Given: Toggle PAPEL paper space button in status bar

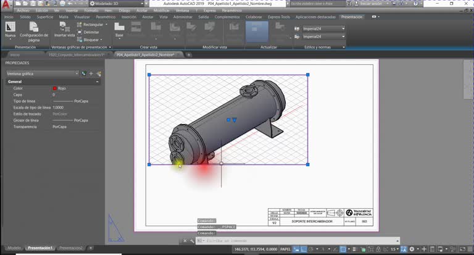Looking at the screenshot, I should 285,249.
